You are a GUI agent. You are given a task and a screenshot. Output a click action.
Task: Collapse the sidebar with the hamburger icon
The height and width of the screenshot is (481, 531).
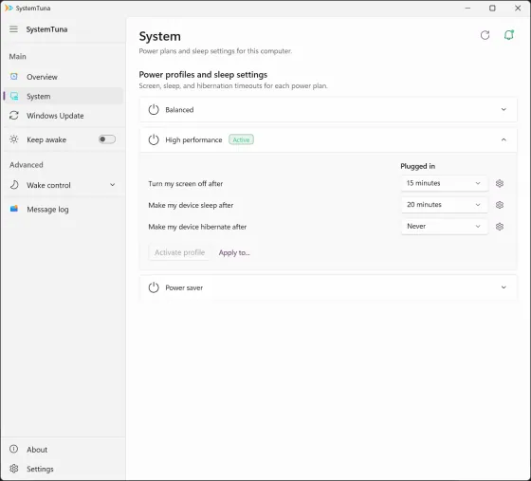coord(13,29)
